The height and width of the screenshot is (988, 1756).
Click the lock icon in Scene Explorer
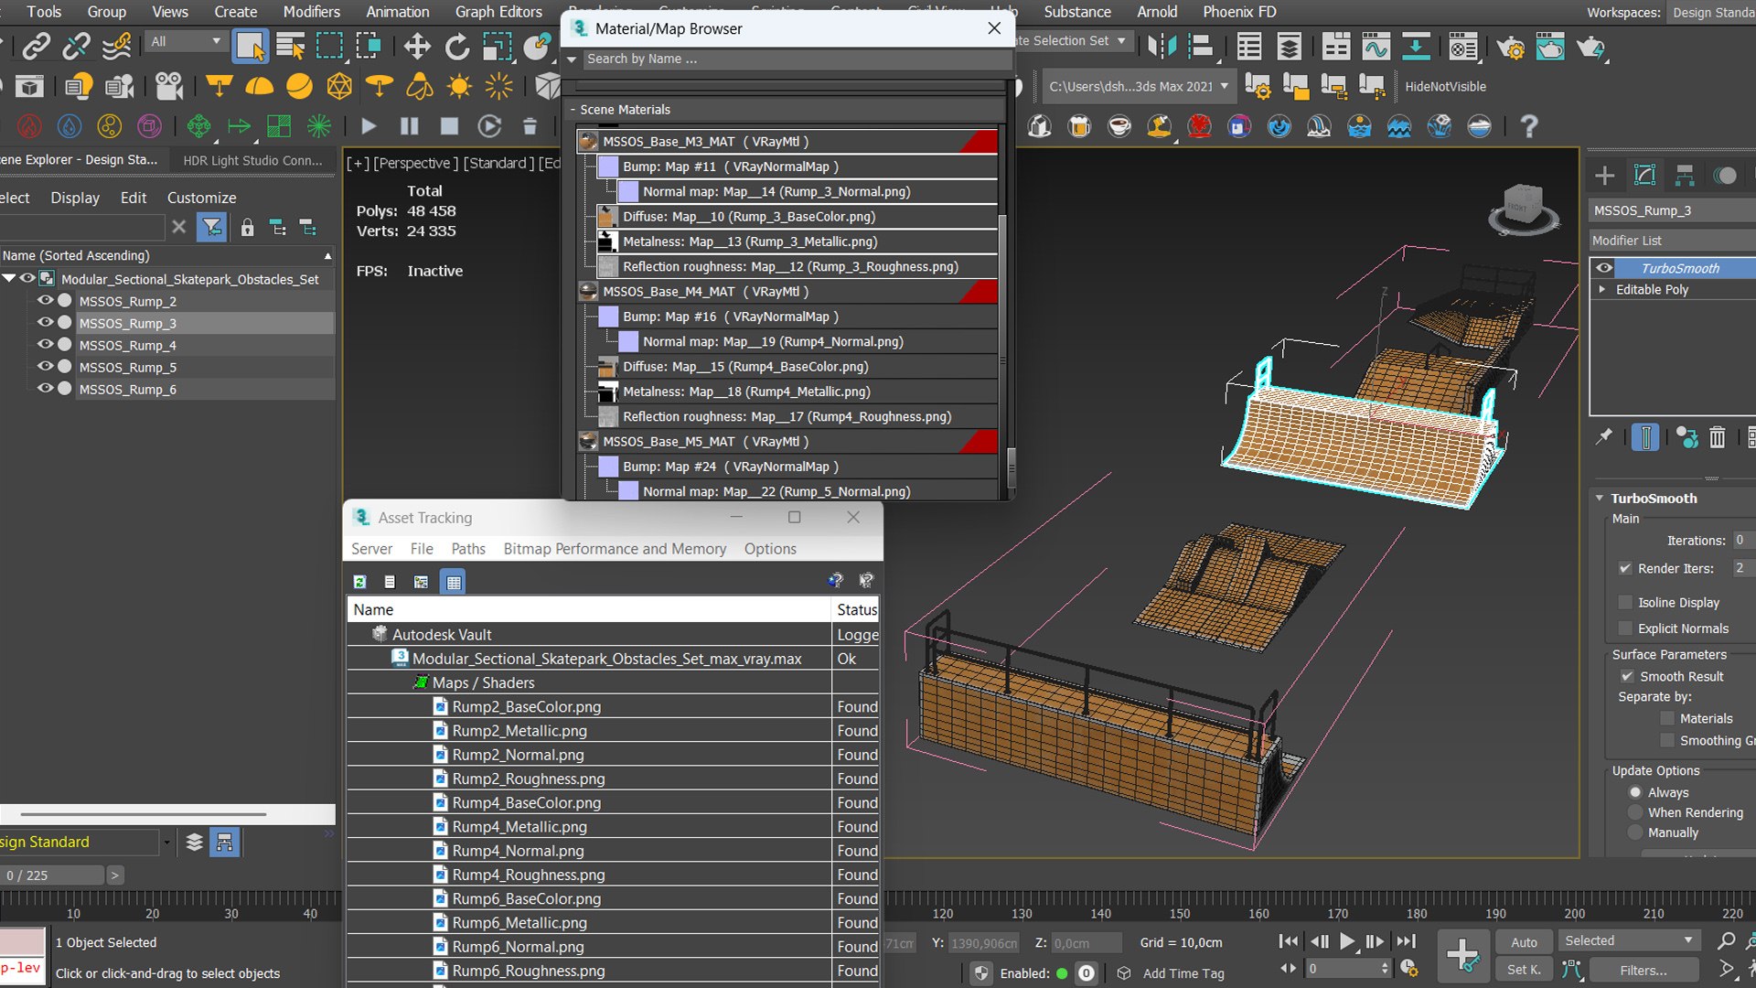point(247,228)
